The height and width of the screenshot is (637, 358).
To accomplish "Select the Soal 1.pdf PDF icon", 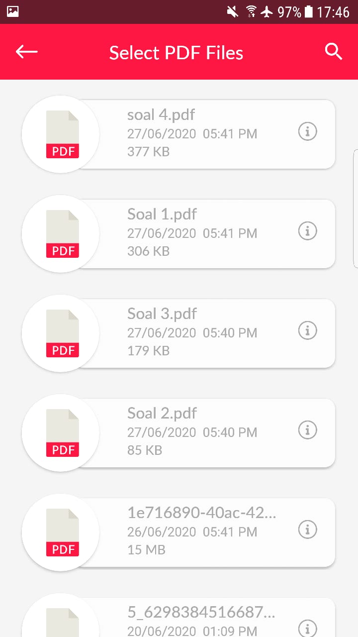I will coord(62,234).
